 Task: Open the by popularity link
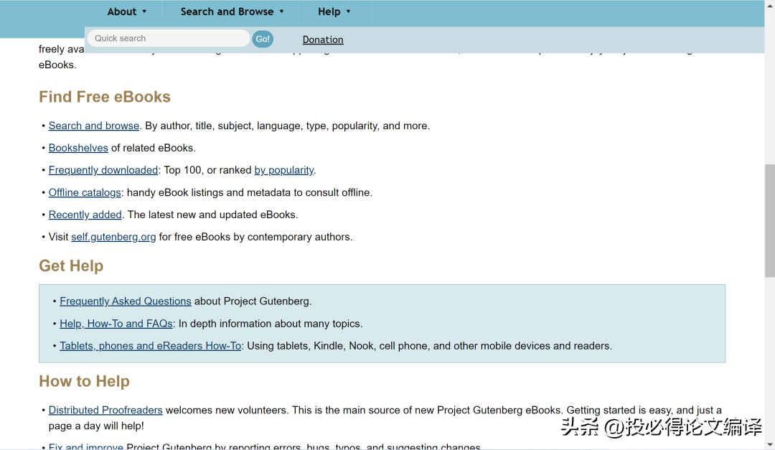(x=284, y=170)
